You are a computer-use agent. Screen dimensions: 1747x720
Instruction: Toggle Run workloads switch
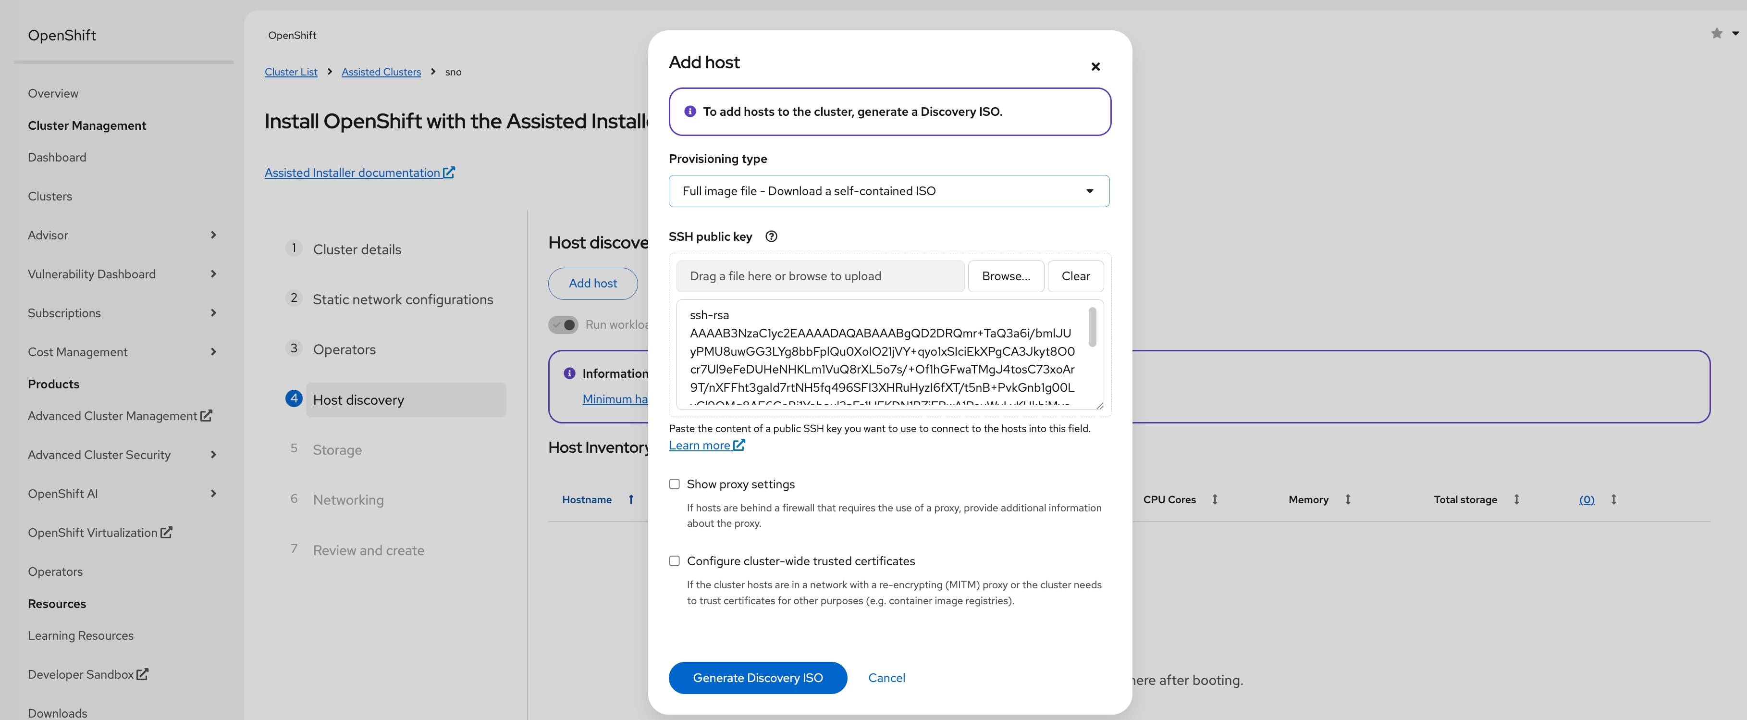pos(563,325)
